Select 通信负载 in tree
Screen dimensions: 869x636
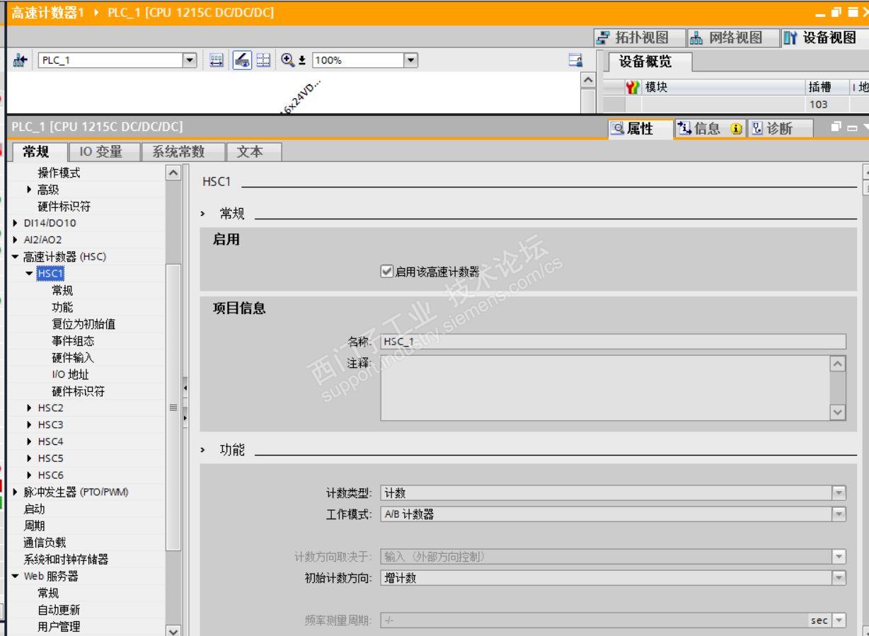coord(45,543)
